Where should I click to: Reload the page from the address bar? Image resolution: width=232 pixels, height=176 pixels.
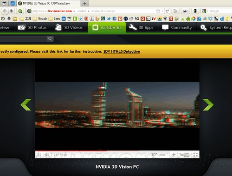pos(167,11)
